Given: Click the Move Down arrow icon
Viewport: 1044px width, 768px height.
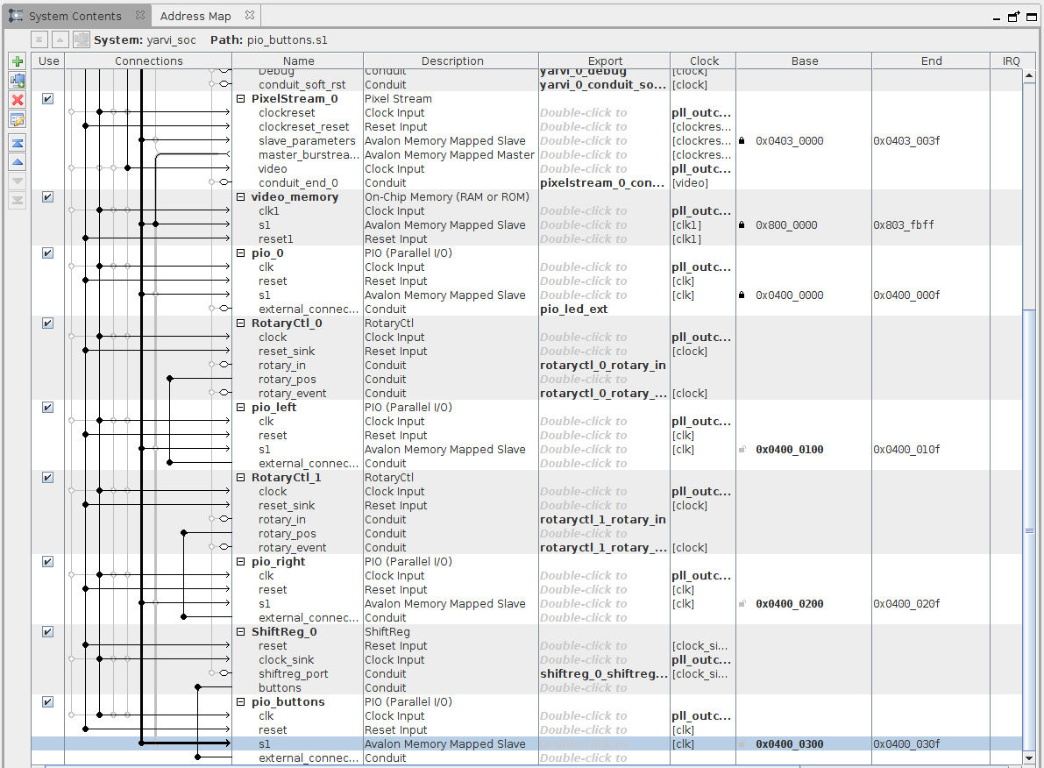Looking at the screenshot, I should click(18, 181).
